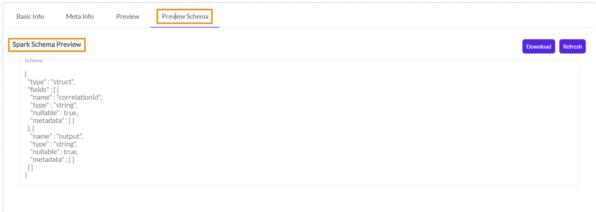Click the string type line under output
This screenshot has width=596, height=212.
[54, 144]
